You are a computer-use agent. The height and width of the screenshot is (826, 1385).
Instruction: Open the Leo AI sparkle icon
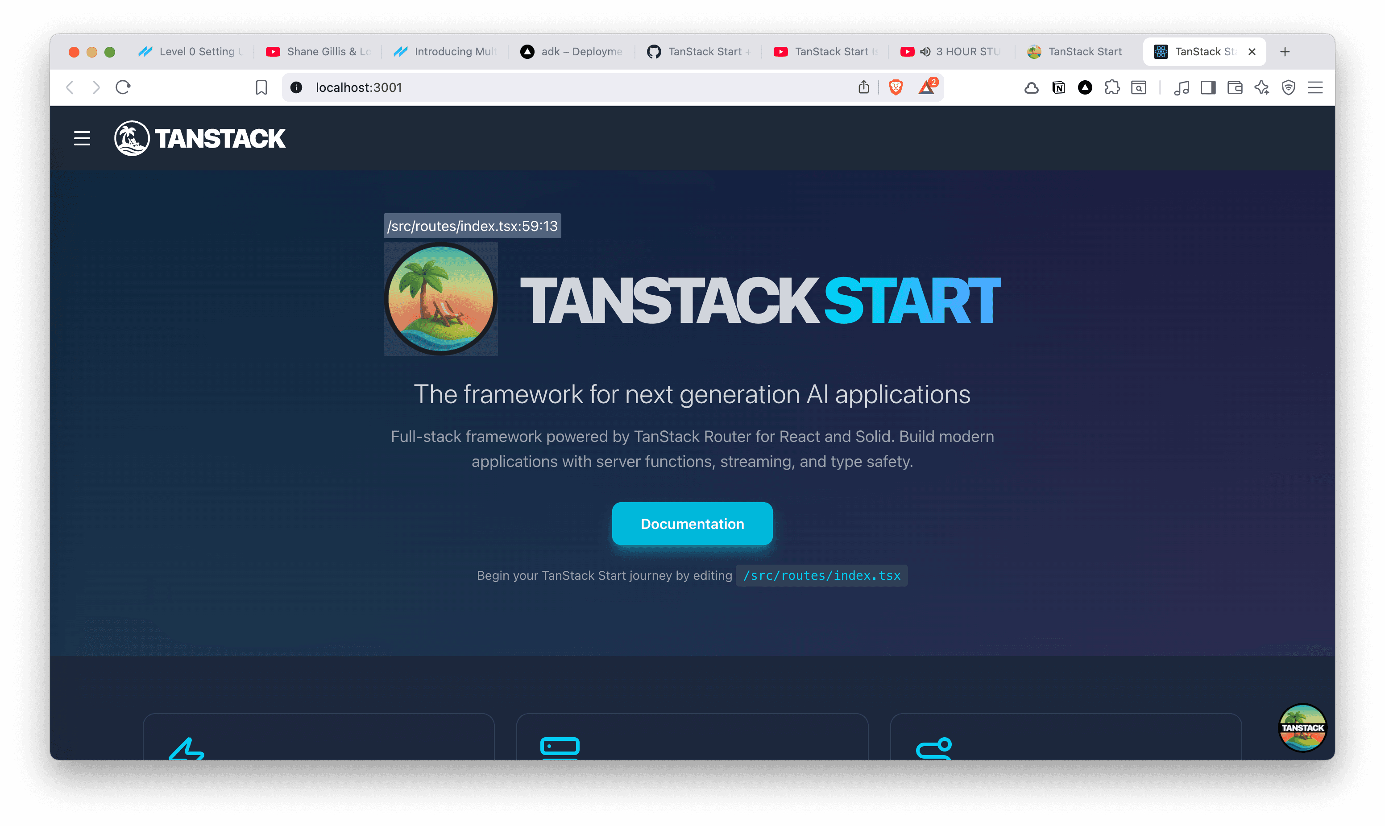(1261, 87)
